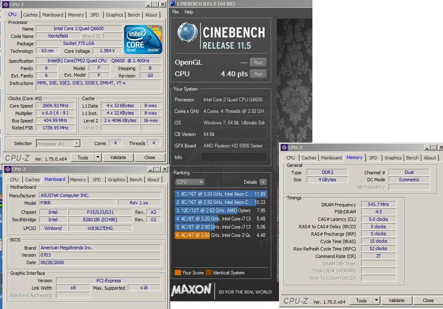Click the Rated FSB value 1739.95 MHz
The width and height of the screenshot is (443, 309).
[x=55, y=127]
